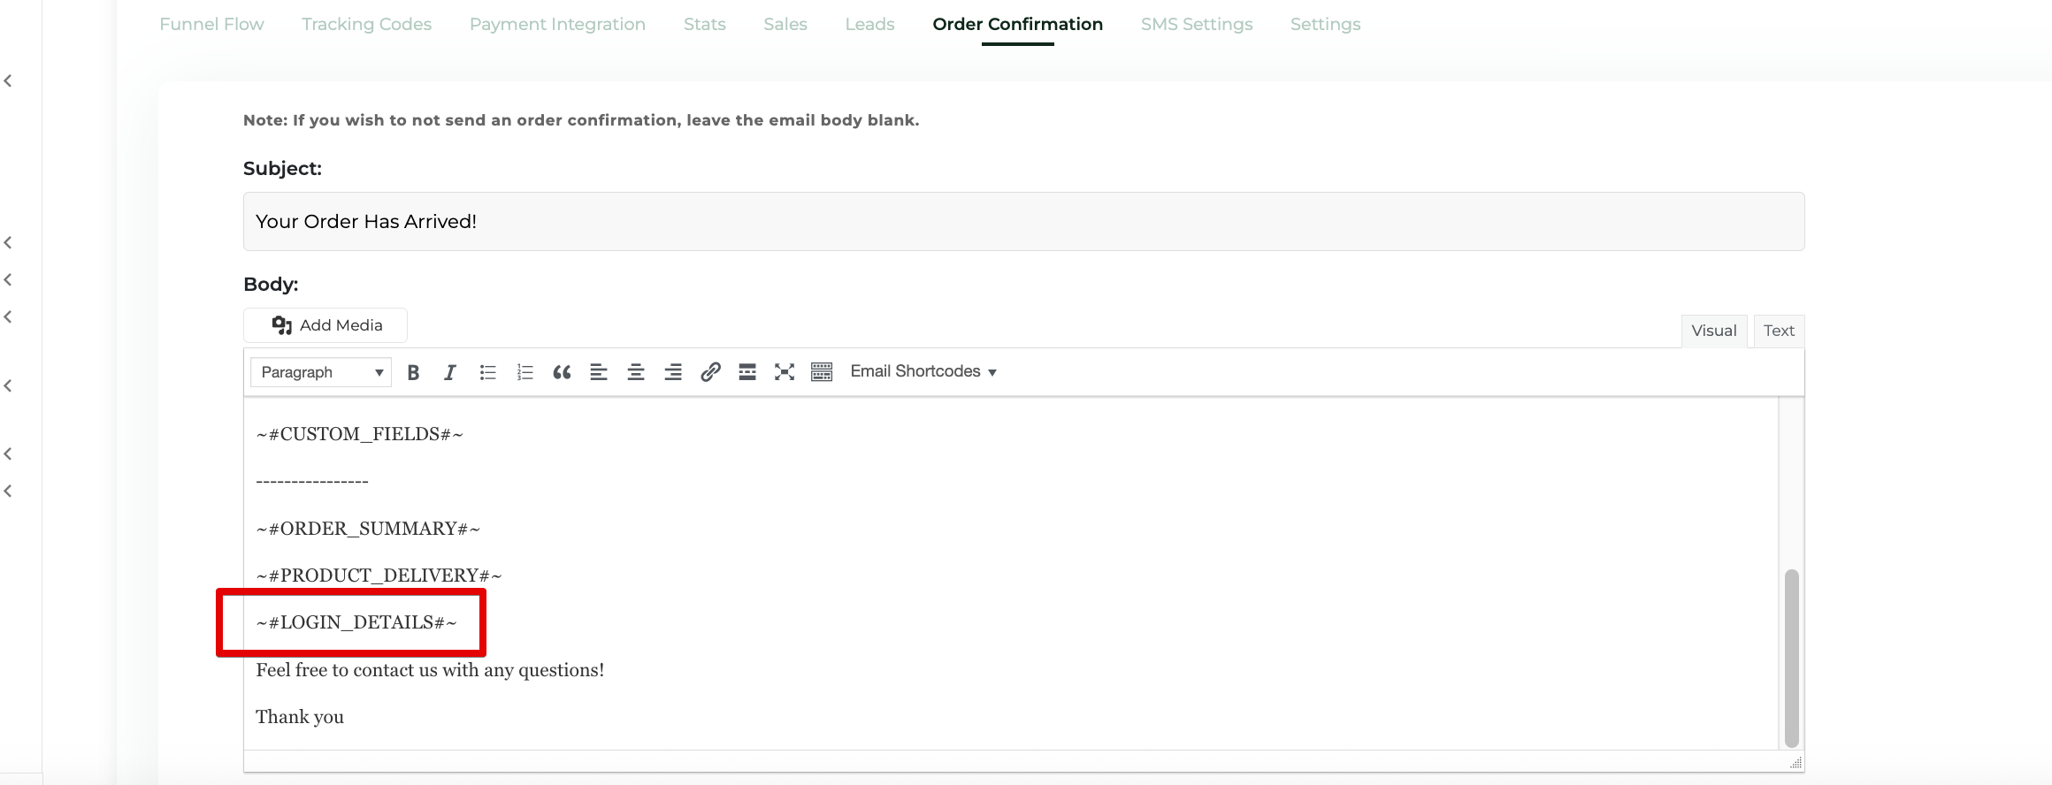The height and width of the screenshot is (785, 2052).
Task: Align text to the left
Action: pos(599,372)
